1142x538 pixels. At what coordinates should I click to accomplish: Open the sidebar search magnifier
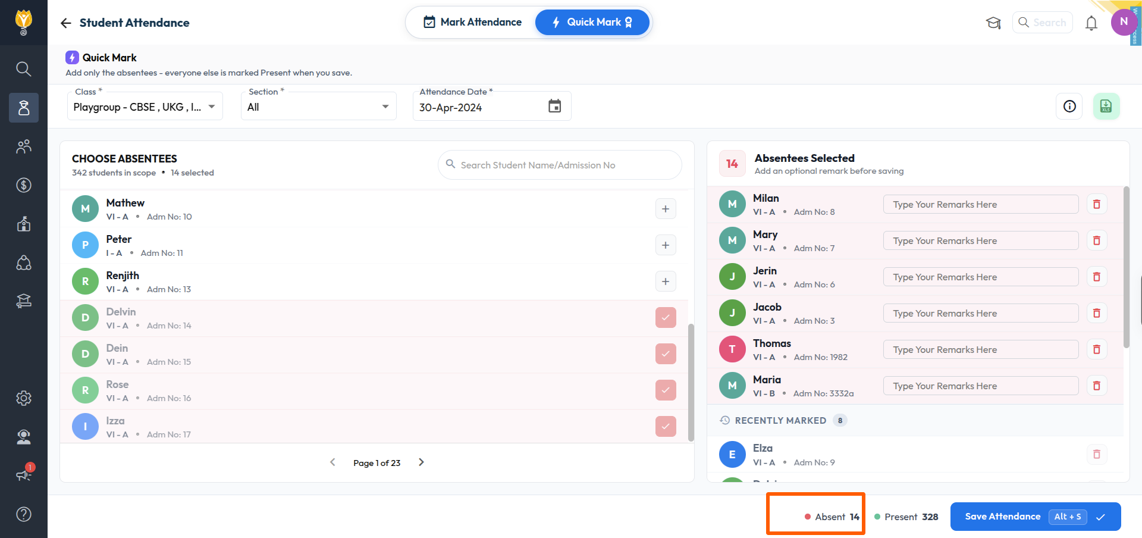[x=24, y=69]
